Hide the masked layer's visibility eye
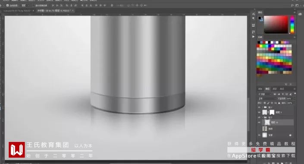The width and height of the screenshot is (304, 164). pyautogui.click(x=259, y=112)
